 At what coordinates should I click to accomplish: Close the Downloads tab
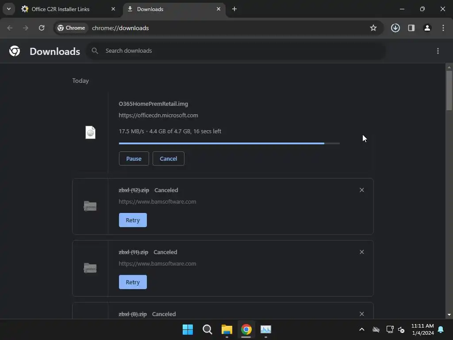click(219, 9)
